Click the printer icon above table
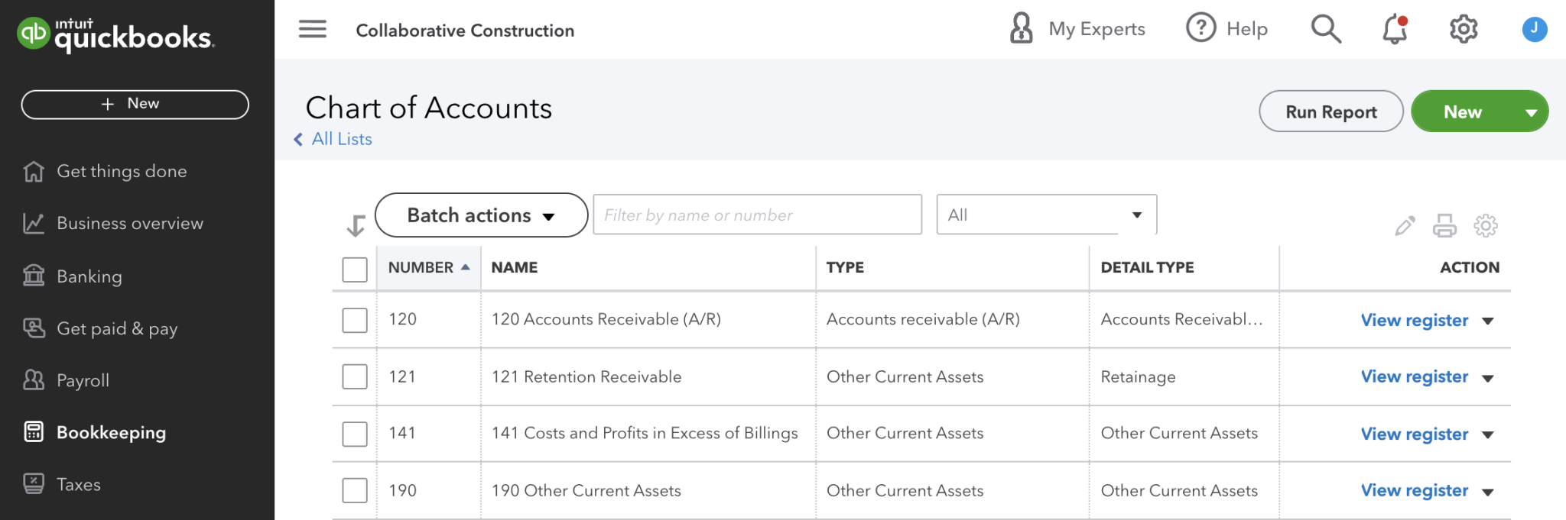 tap(1444, 226)
